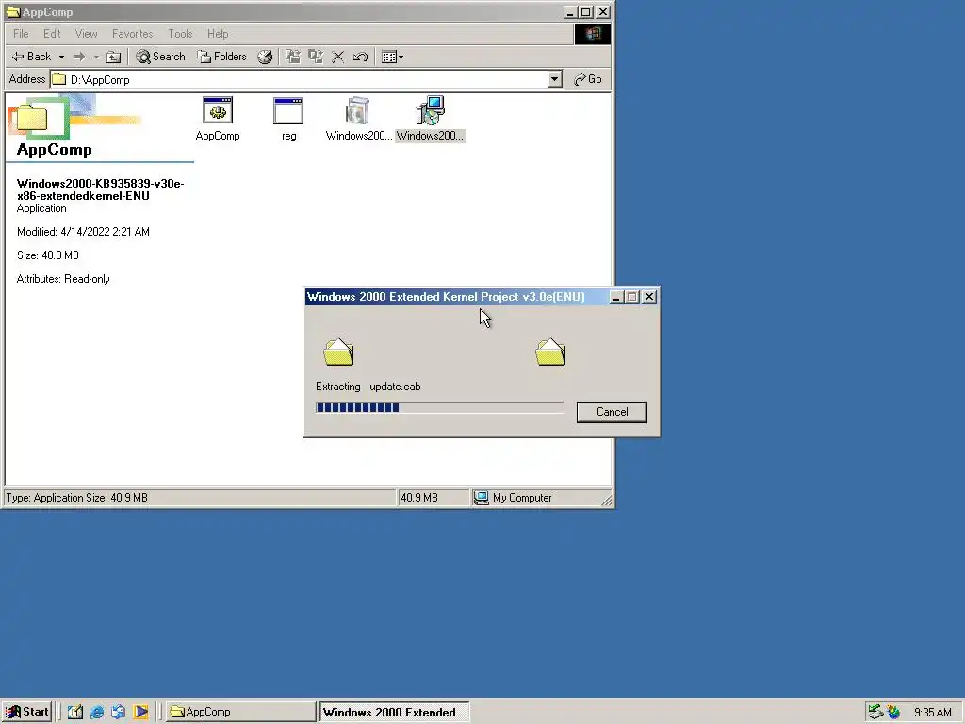Click the destination folder icon in extraction dialog
Image resolution: width=965 pixels, height=724 pixels.
point(550,353)
